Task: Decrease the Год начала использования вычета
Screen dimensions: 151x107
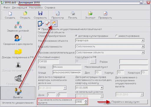Action: point(86,103)
